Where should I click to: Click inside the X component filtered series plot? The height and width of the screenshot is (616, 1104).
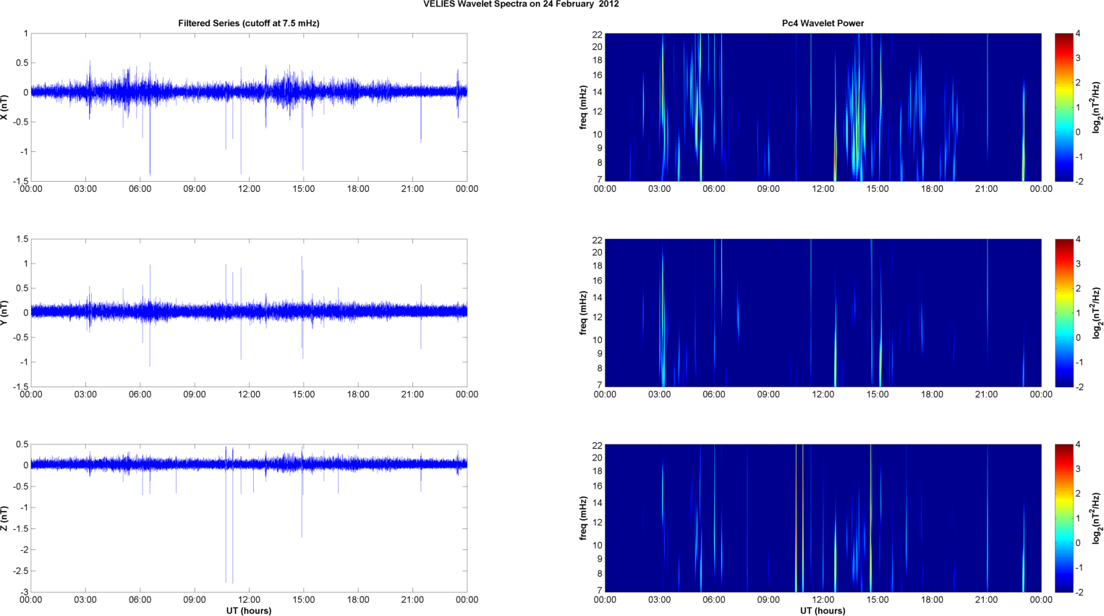249,107
